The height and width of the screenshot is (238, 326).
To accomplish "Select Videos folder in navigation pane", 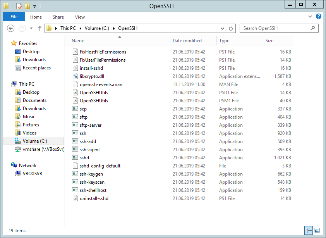I will pos(29,133).
